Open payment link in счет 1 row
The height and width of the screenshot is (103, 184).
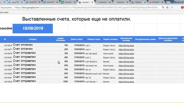click(126, 45)
